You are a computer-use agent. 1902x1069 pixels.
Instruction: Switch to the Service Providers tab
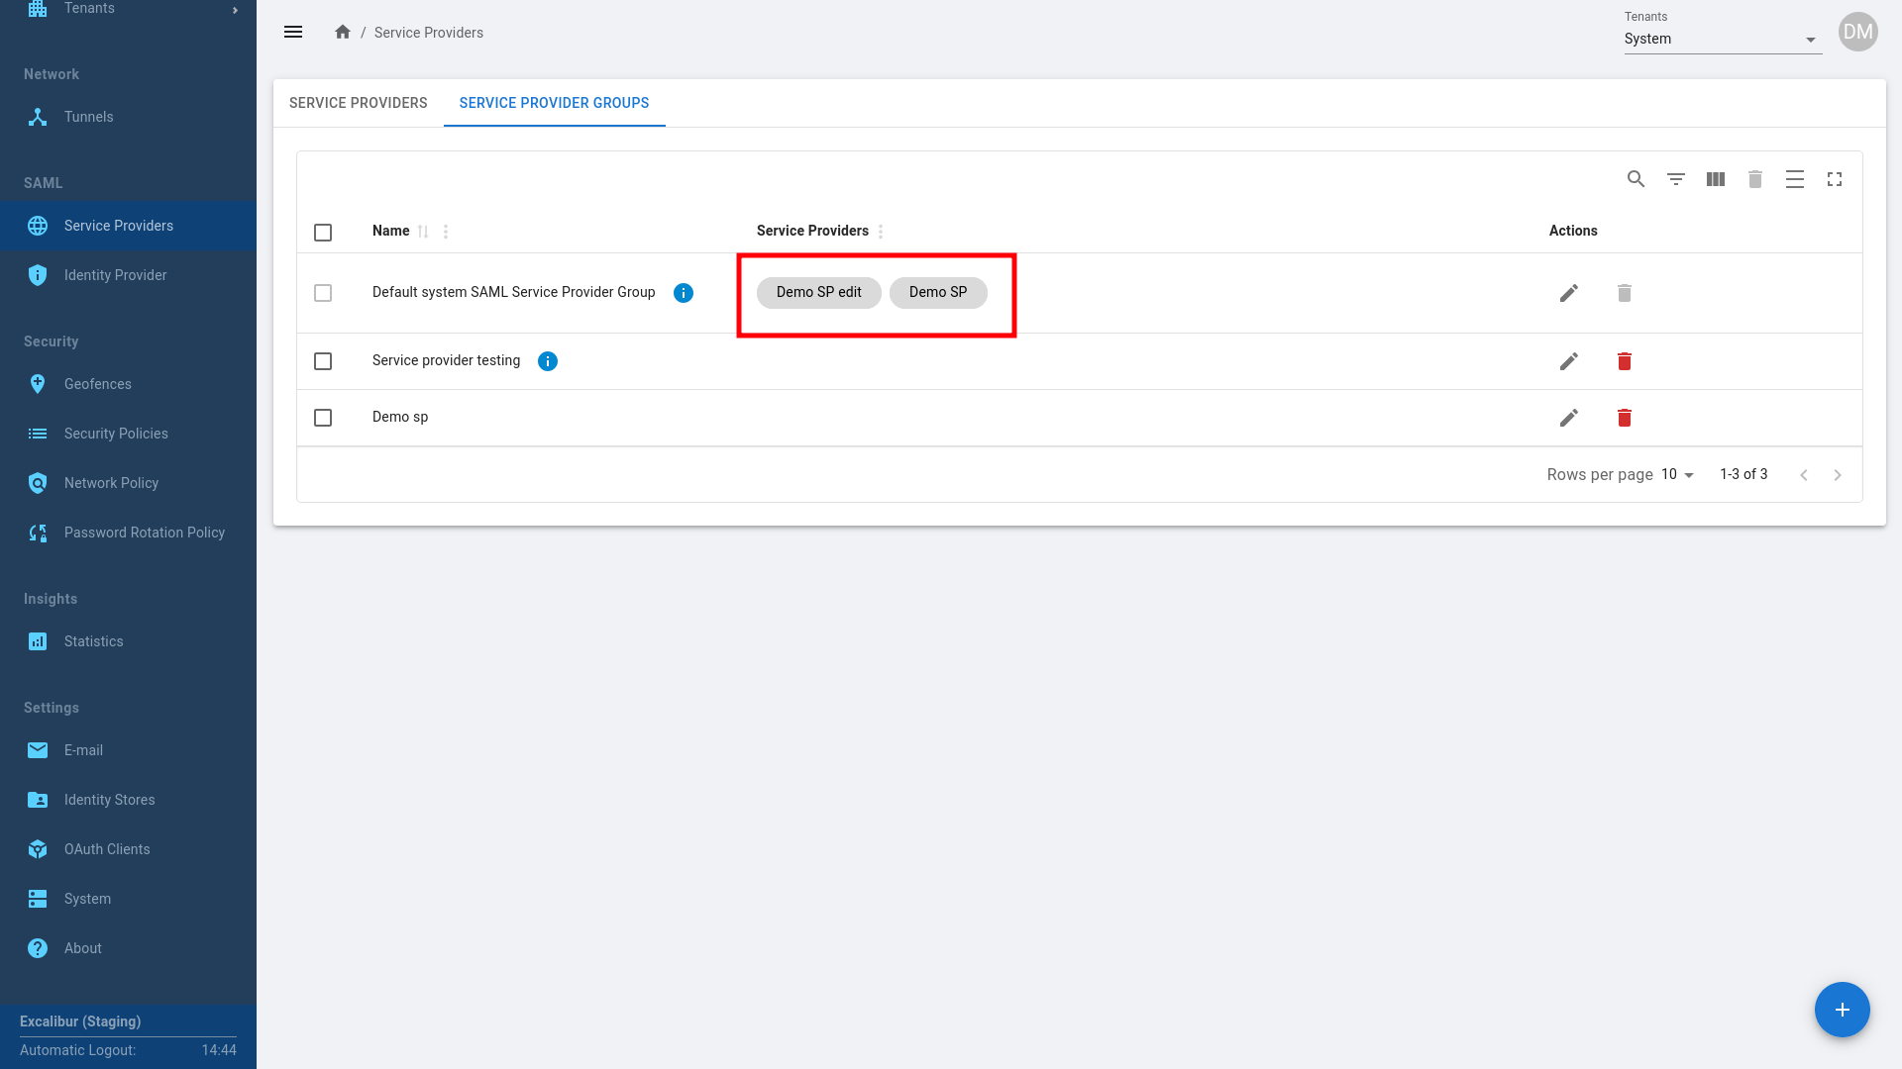click(x=358, y=103)
